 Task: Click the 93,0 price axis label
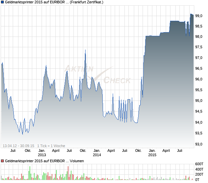[x=199, y=144]
